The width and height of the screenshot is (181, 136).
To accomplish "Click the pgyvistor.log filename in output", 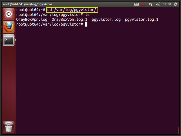I will tap(106, 20).
